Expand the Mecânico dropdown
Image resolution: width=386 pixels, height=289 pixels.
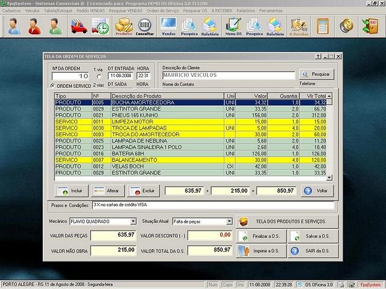(133, 222)
